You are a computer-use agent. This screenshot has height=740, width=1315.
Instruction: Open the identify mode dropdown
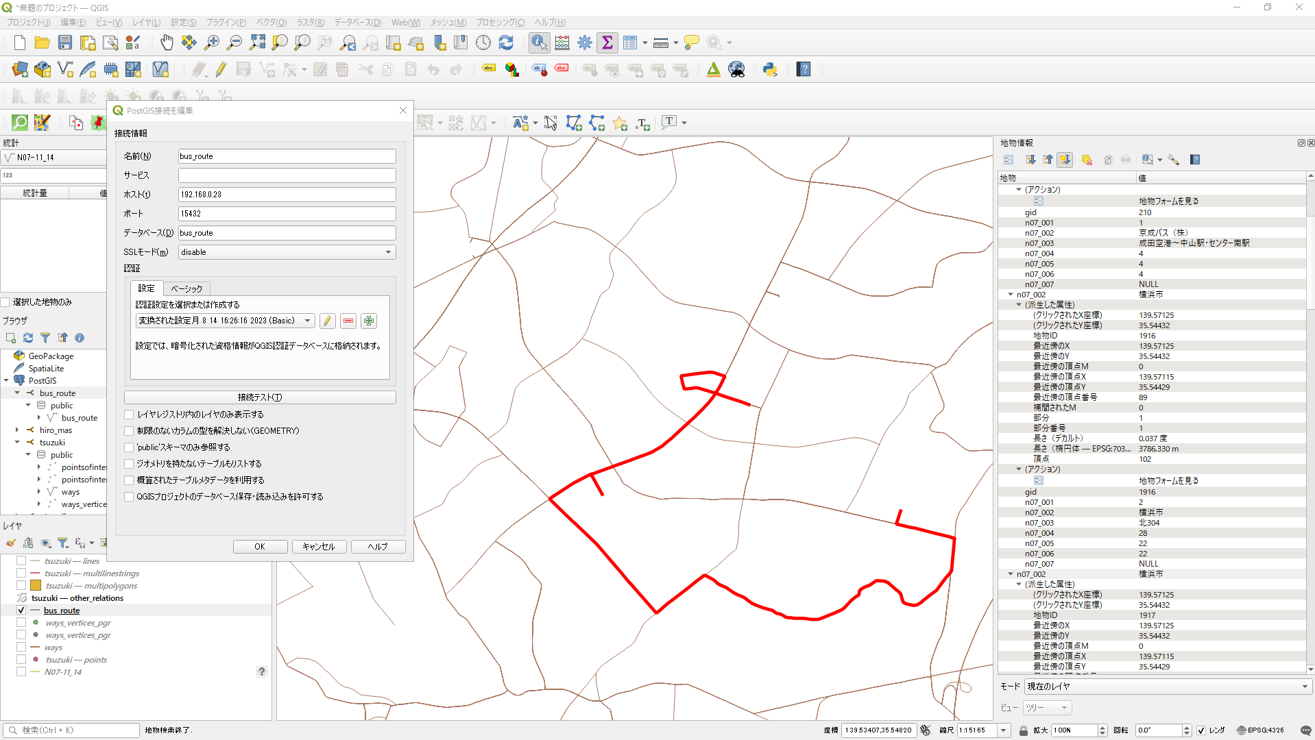(x=1166, y=687)
